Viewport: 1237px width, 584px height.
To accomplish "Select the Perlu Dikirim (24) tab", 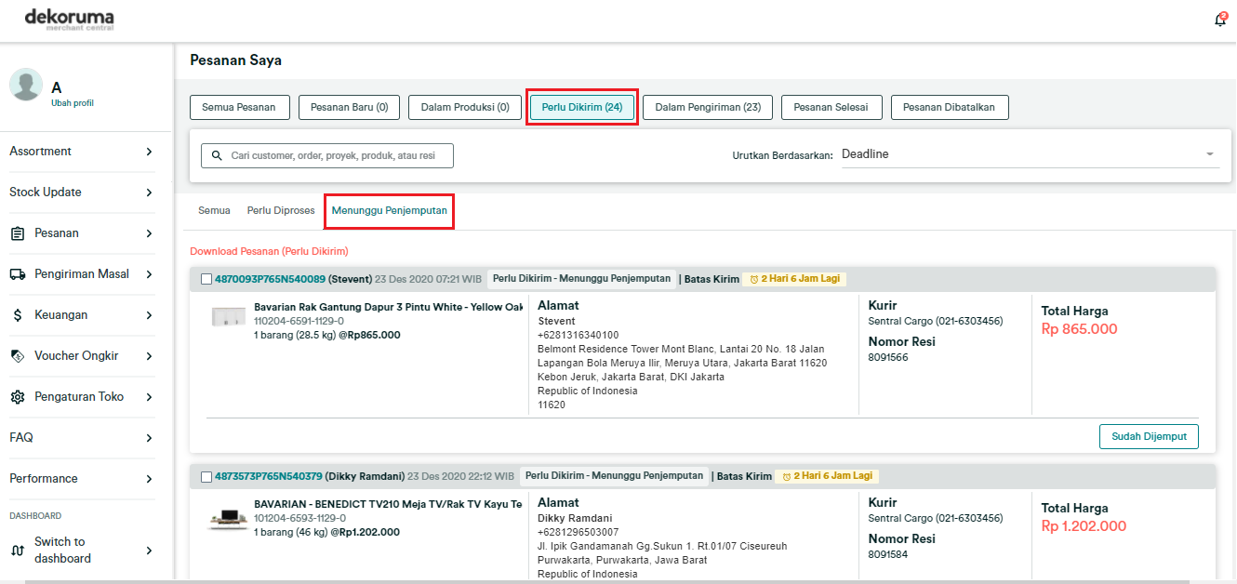I will tap(582, 107).
